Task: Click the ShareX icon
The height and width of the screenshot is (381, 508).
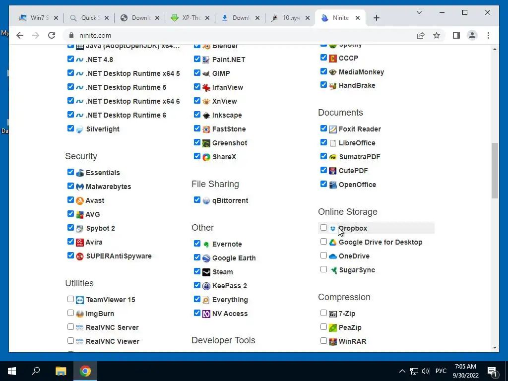Action: 206,157
